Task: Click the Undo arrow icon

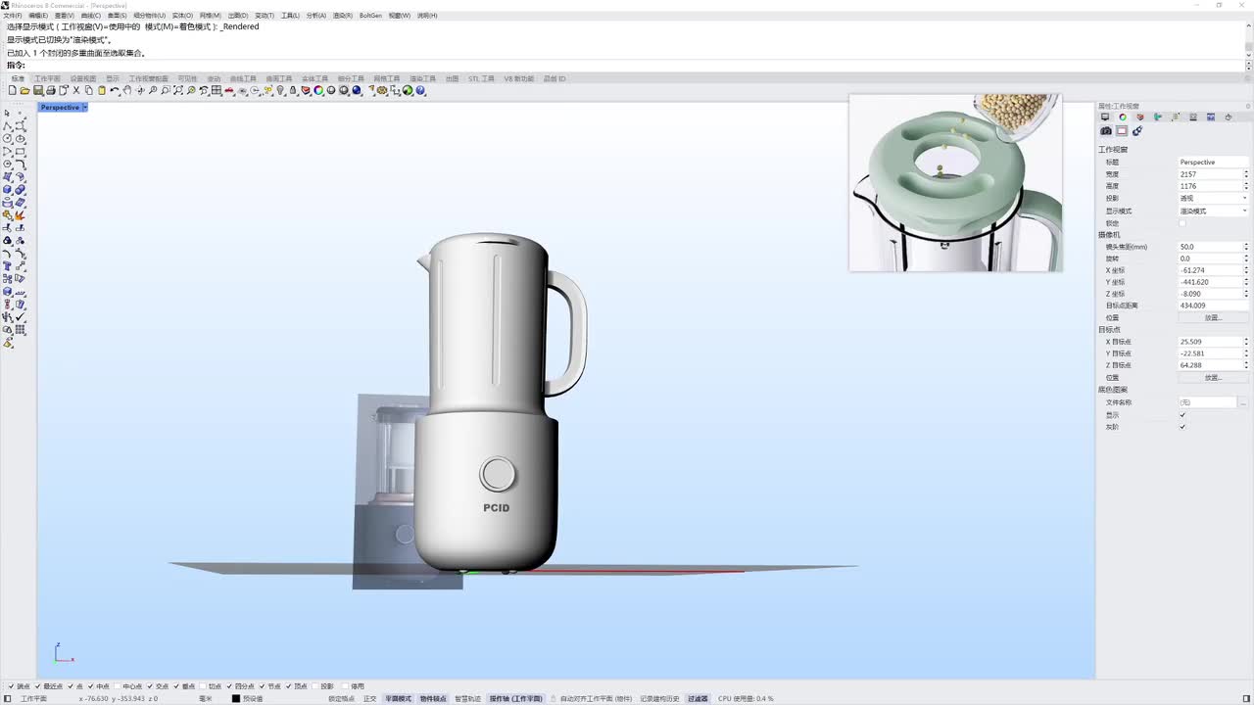Action: click(x=115, y=90)
